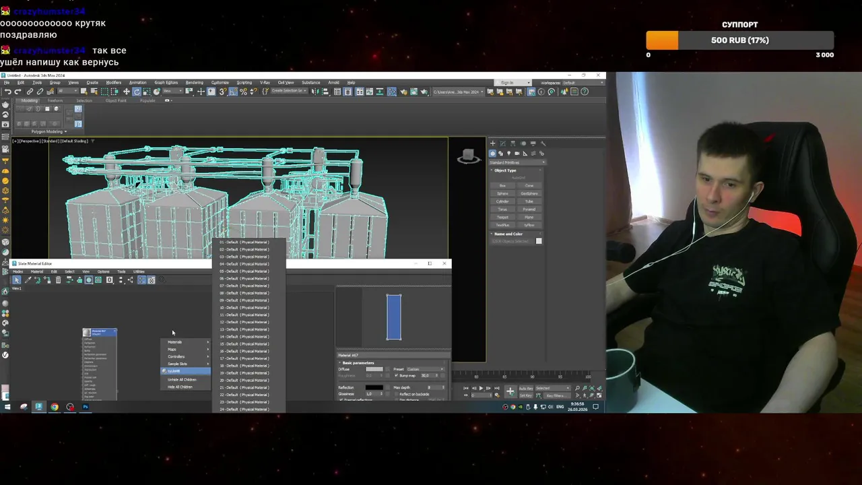Collapse the Name and Color rollout

515,234
